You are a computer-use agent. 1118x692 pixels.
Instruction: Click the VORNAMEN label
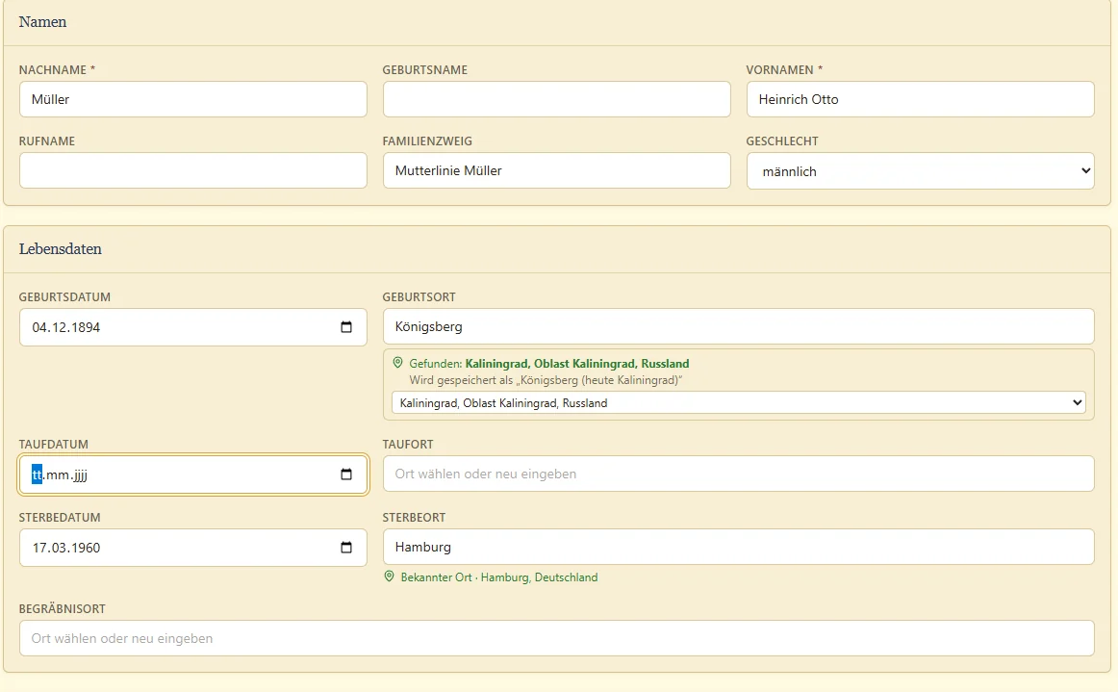coord(784,70)
